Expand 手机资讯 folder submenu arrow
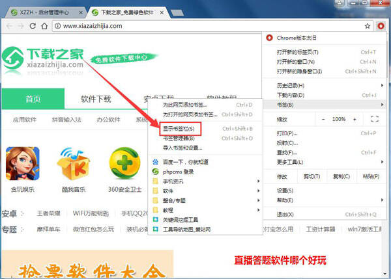 (258, 181)
